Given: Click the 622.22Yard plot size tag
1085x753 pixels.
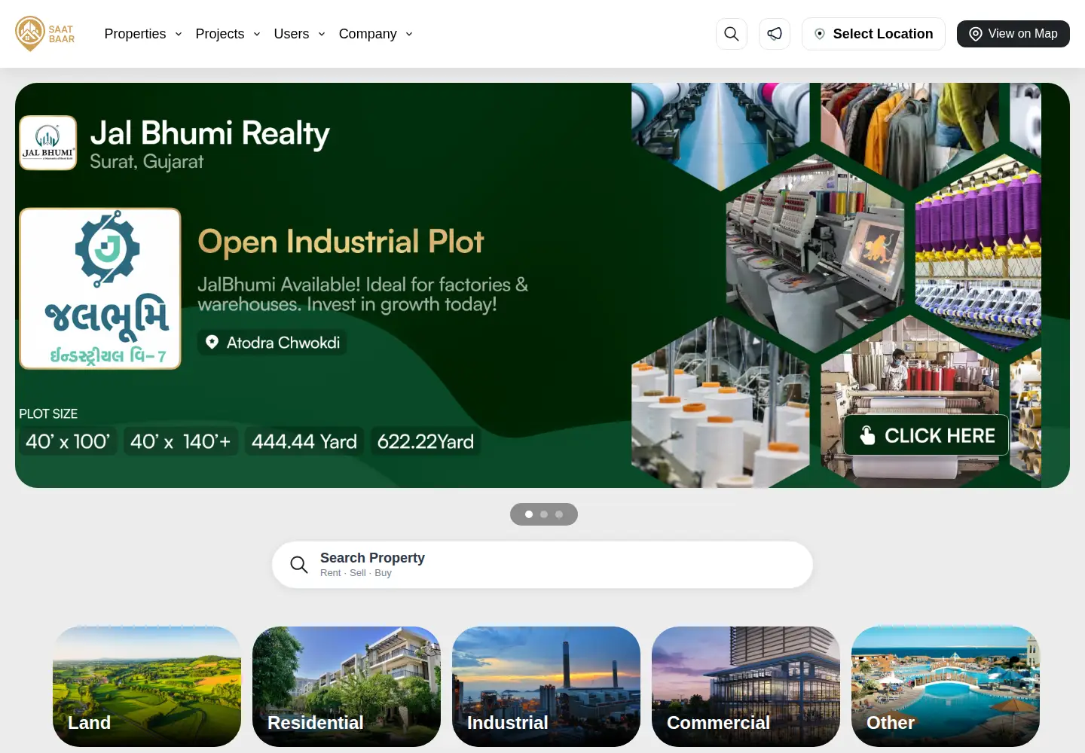Looking at the screenshot, I should pos(426,441).
